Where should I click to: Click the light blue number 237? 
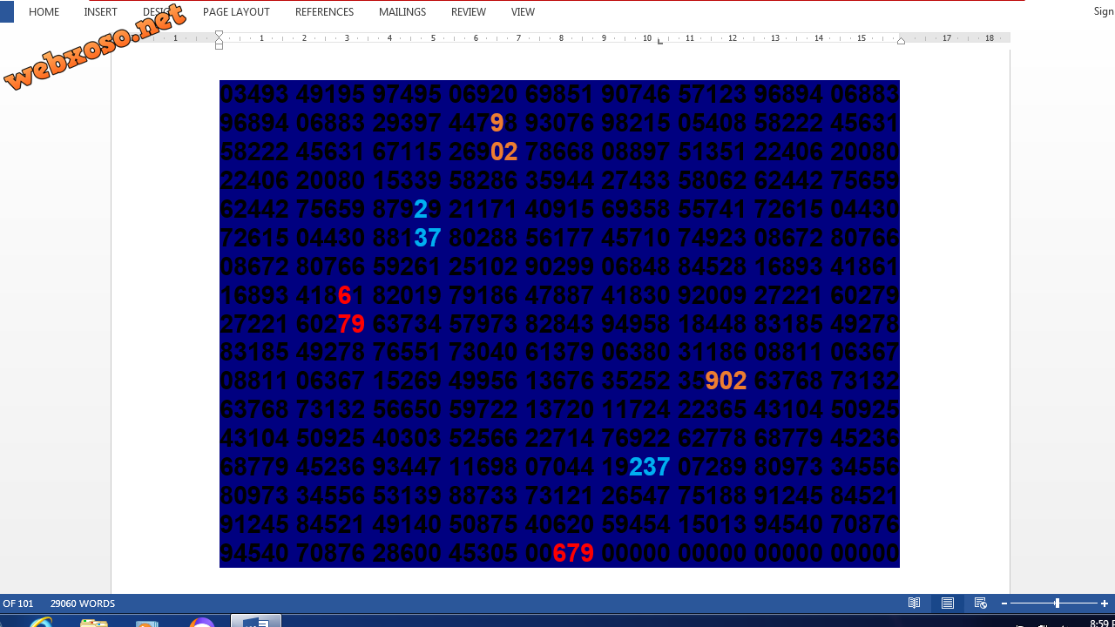click(649, 467)
